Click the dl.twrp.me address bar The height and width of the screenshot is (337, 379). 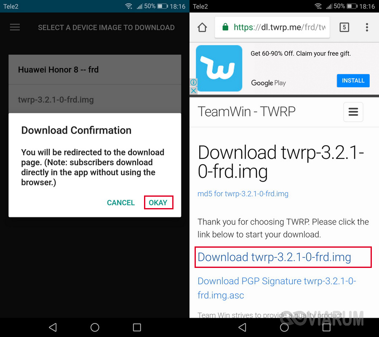point(272,27)
